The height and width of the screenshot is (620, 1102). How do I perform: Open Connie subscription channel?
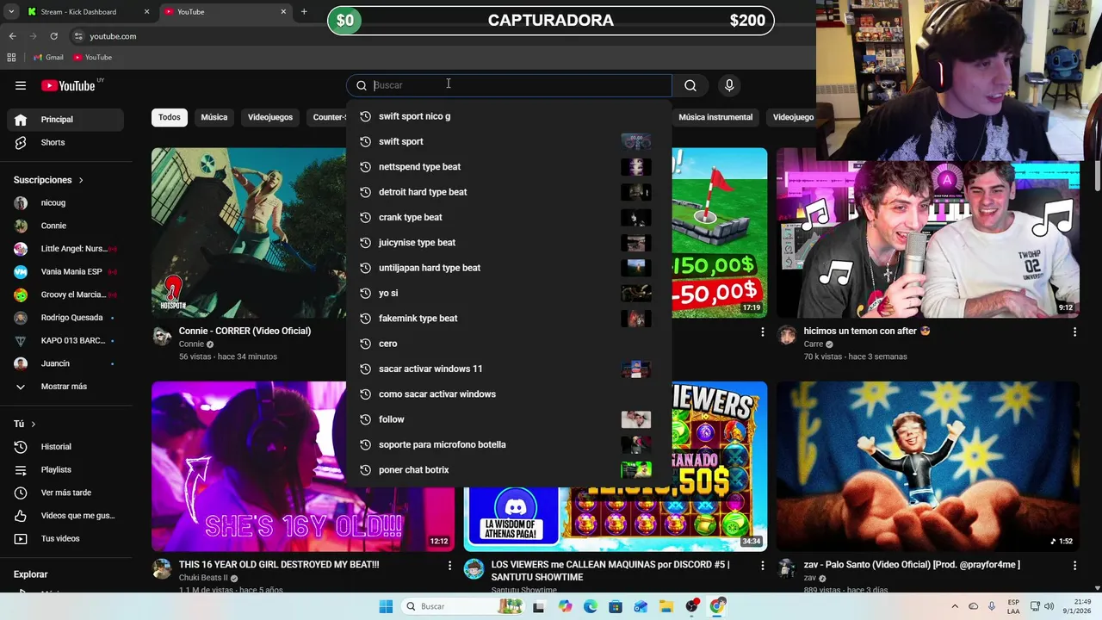point(65,226)
